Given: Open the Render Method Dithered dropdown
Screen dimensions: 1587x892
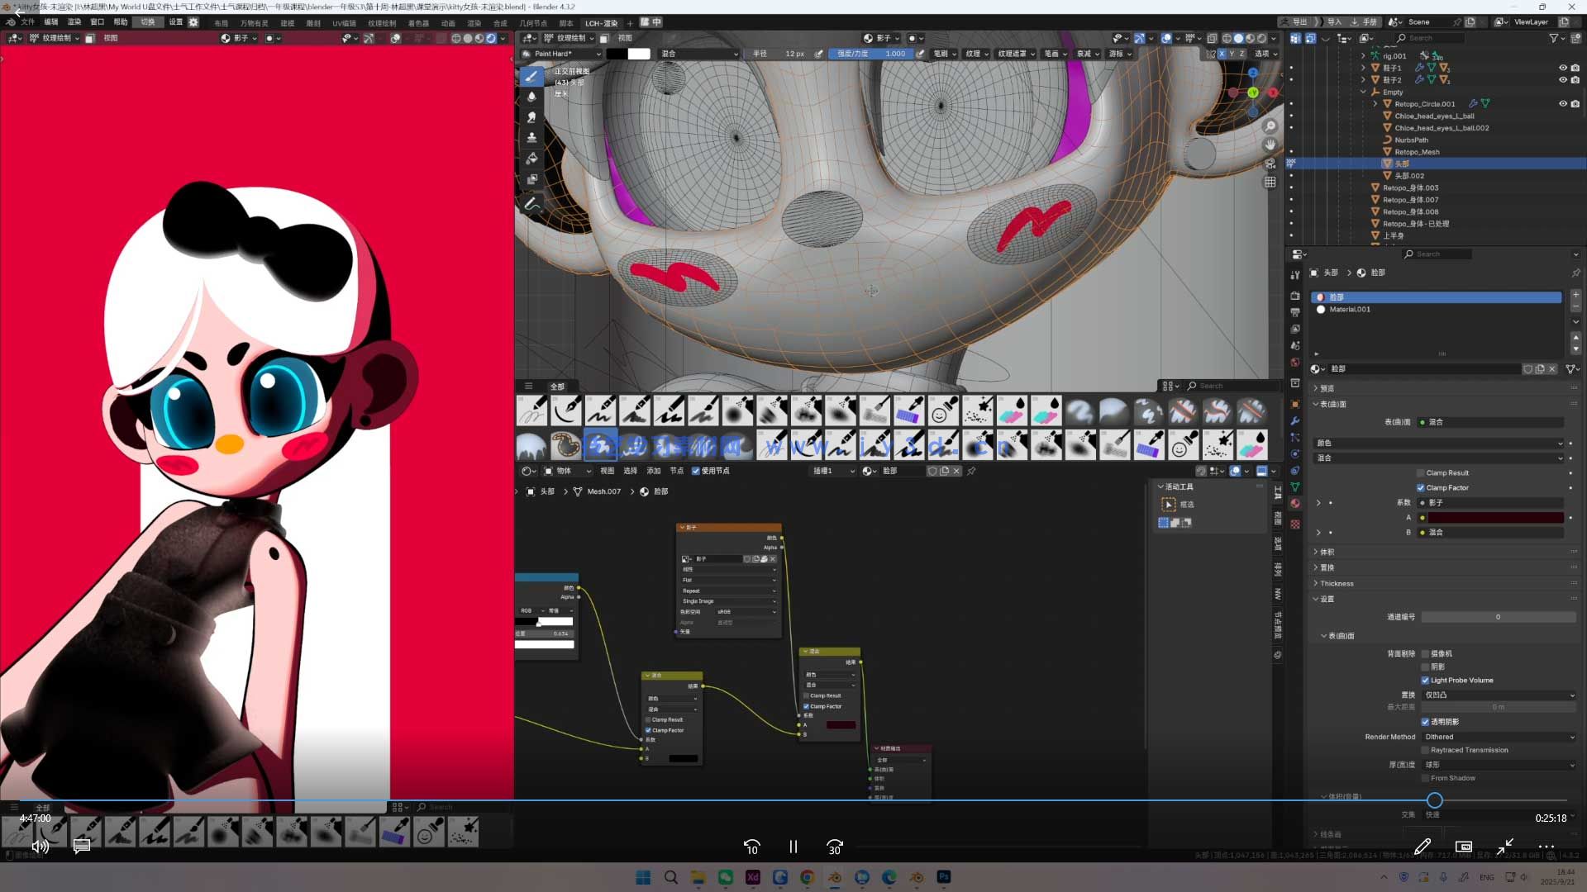Looking at the screenshot, I should coord(1498,737).
